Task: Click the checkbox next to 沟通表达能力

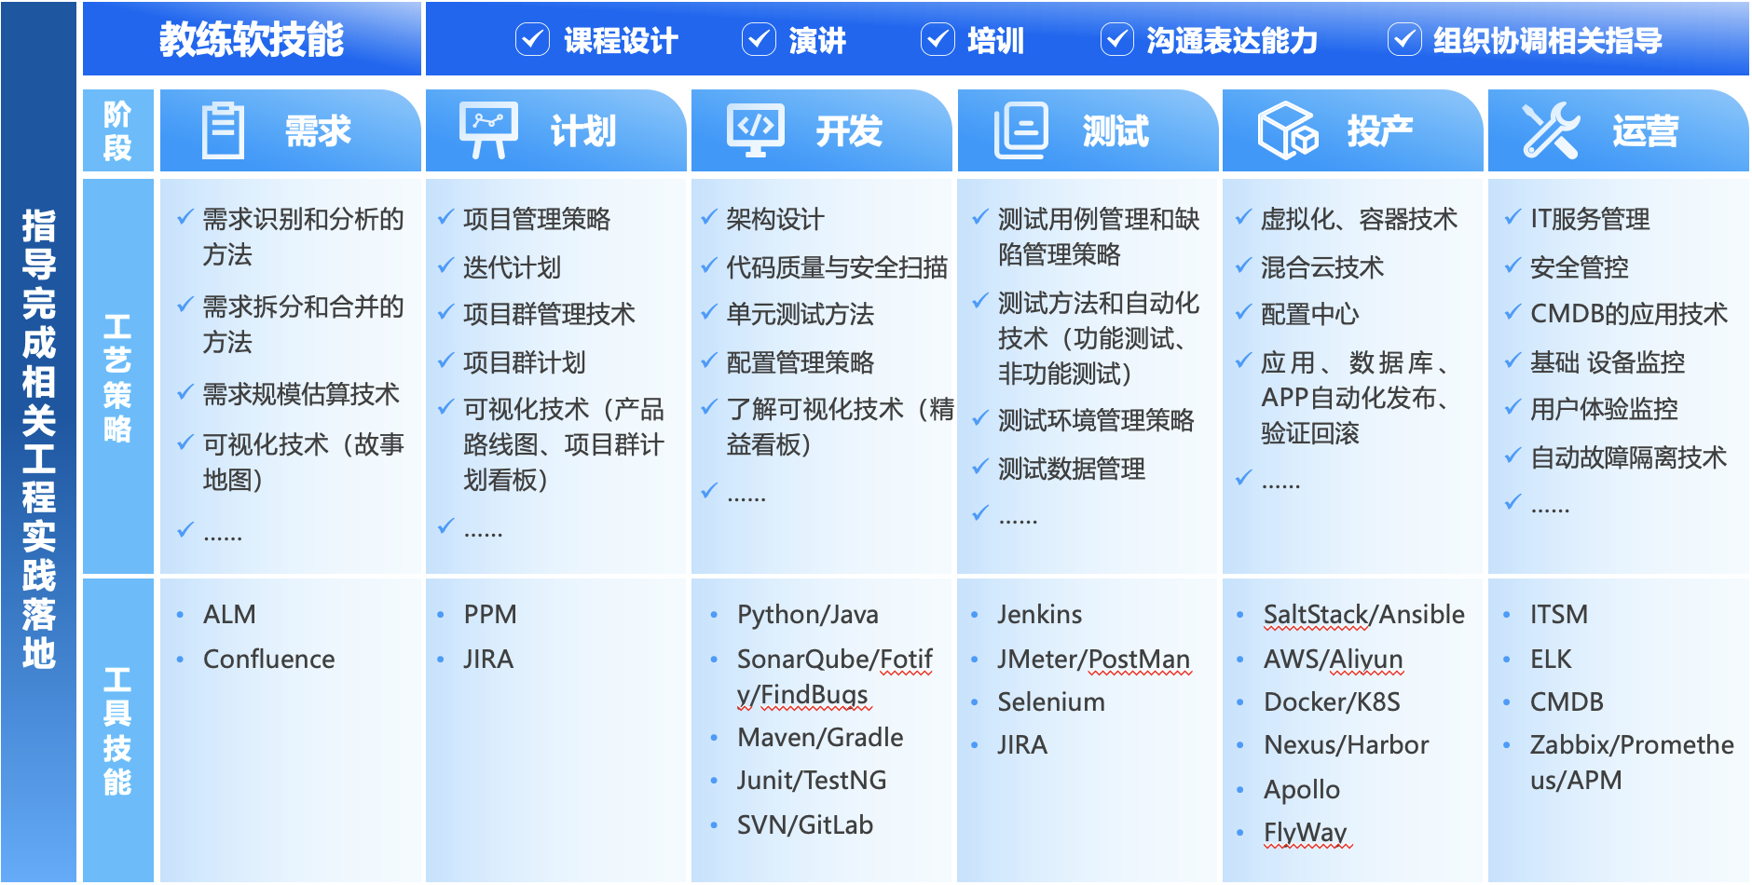Action: tap(1117, 39)
